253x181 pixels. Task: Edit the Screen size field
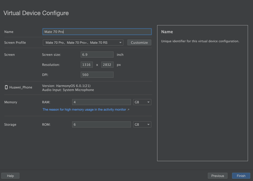(97, 55)
